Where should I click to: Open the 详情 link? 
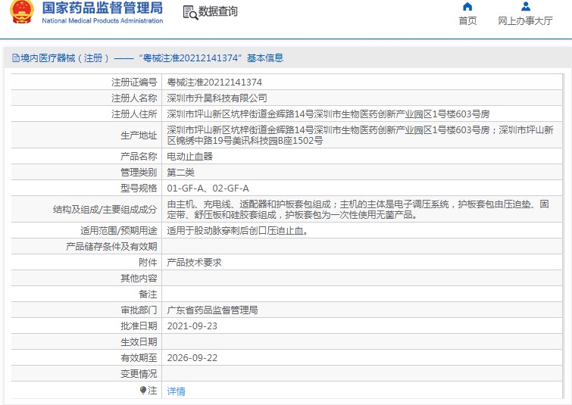[177, 391]
